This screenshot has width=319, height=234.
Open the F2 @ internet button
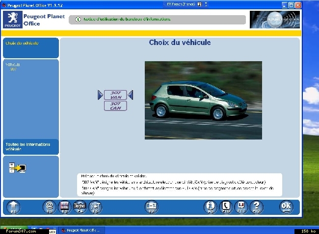pos(50,207)
